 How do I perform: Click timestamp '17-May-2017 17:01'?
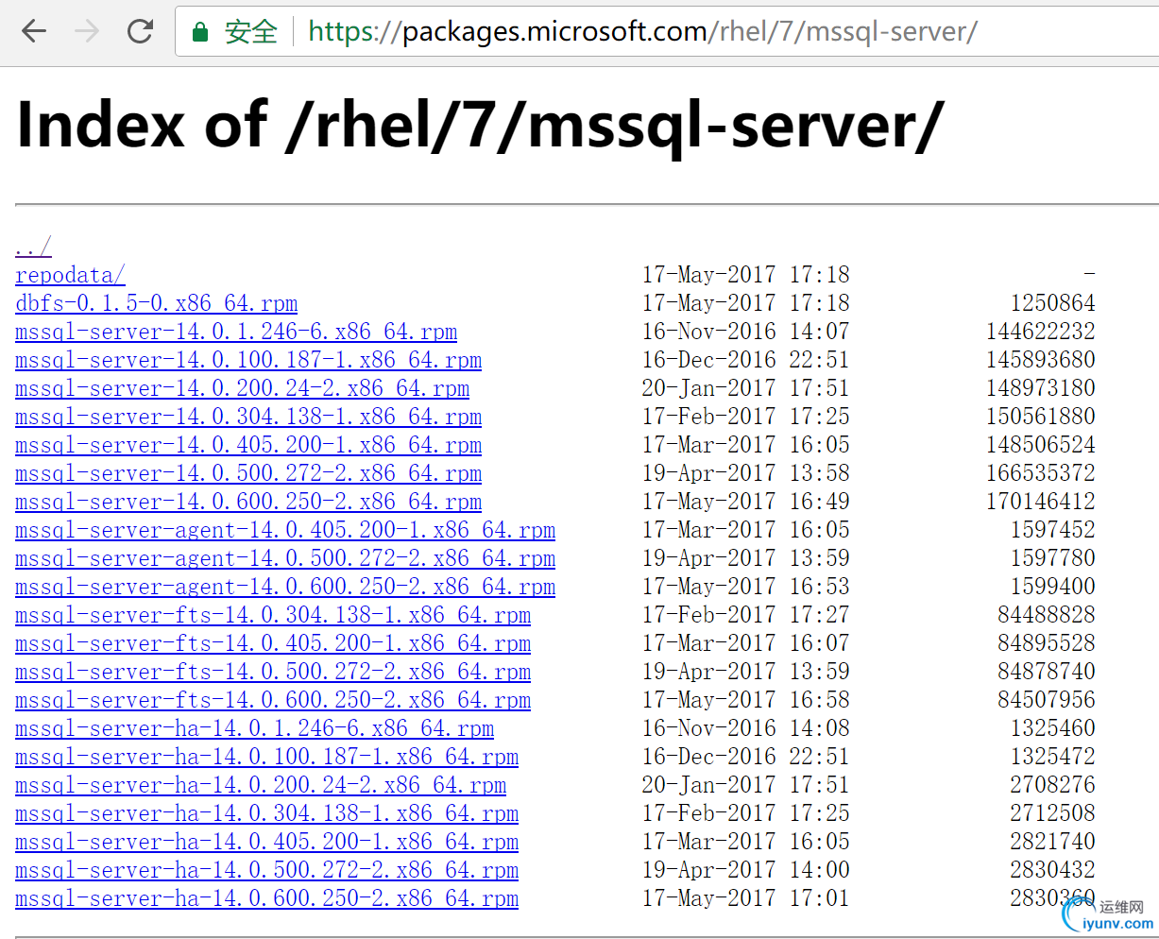click(746, 898)
